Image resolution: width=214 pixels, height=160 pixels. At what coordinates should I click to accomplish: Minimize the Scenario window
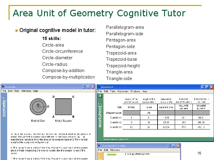tap(84, 87)
